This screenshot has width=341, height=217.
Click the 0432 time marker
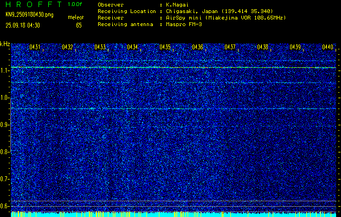click(67, 47)
